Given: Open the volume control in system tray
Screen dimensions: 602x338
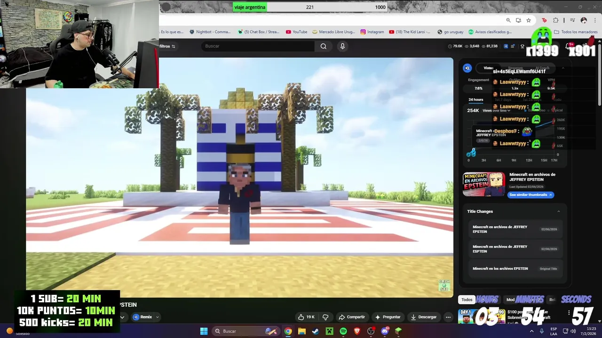Looking at the screenshot, I should click(x=572, y=331).
